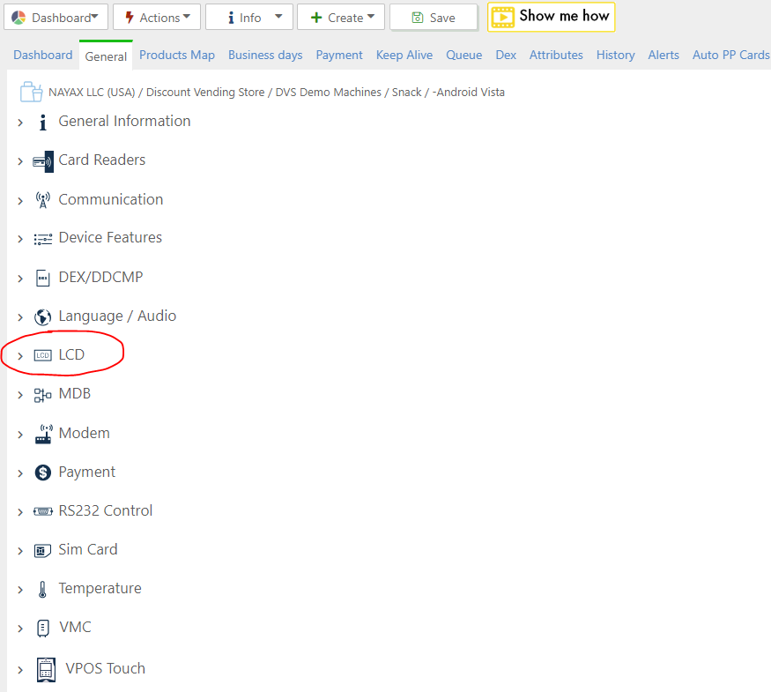Expand the Device Features chevron
Screen dimensions: 771x692
tap(20, 240)
